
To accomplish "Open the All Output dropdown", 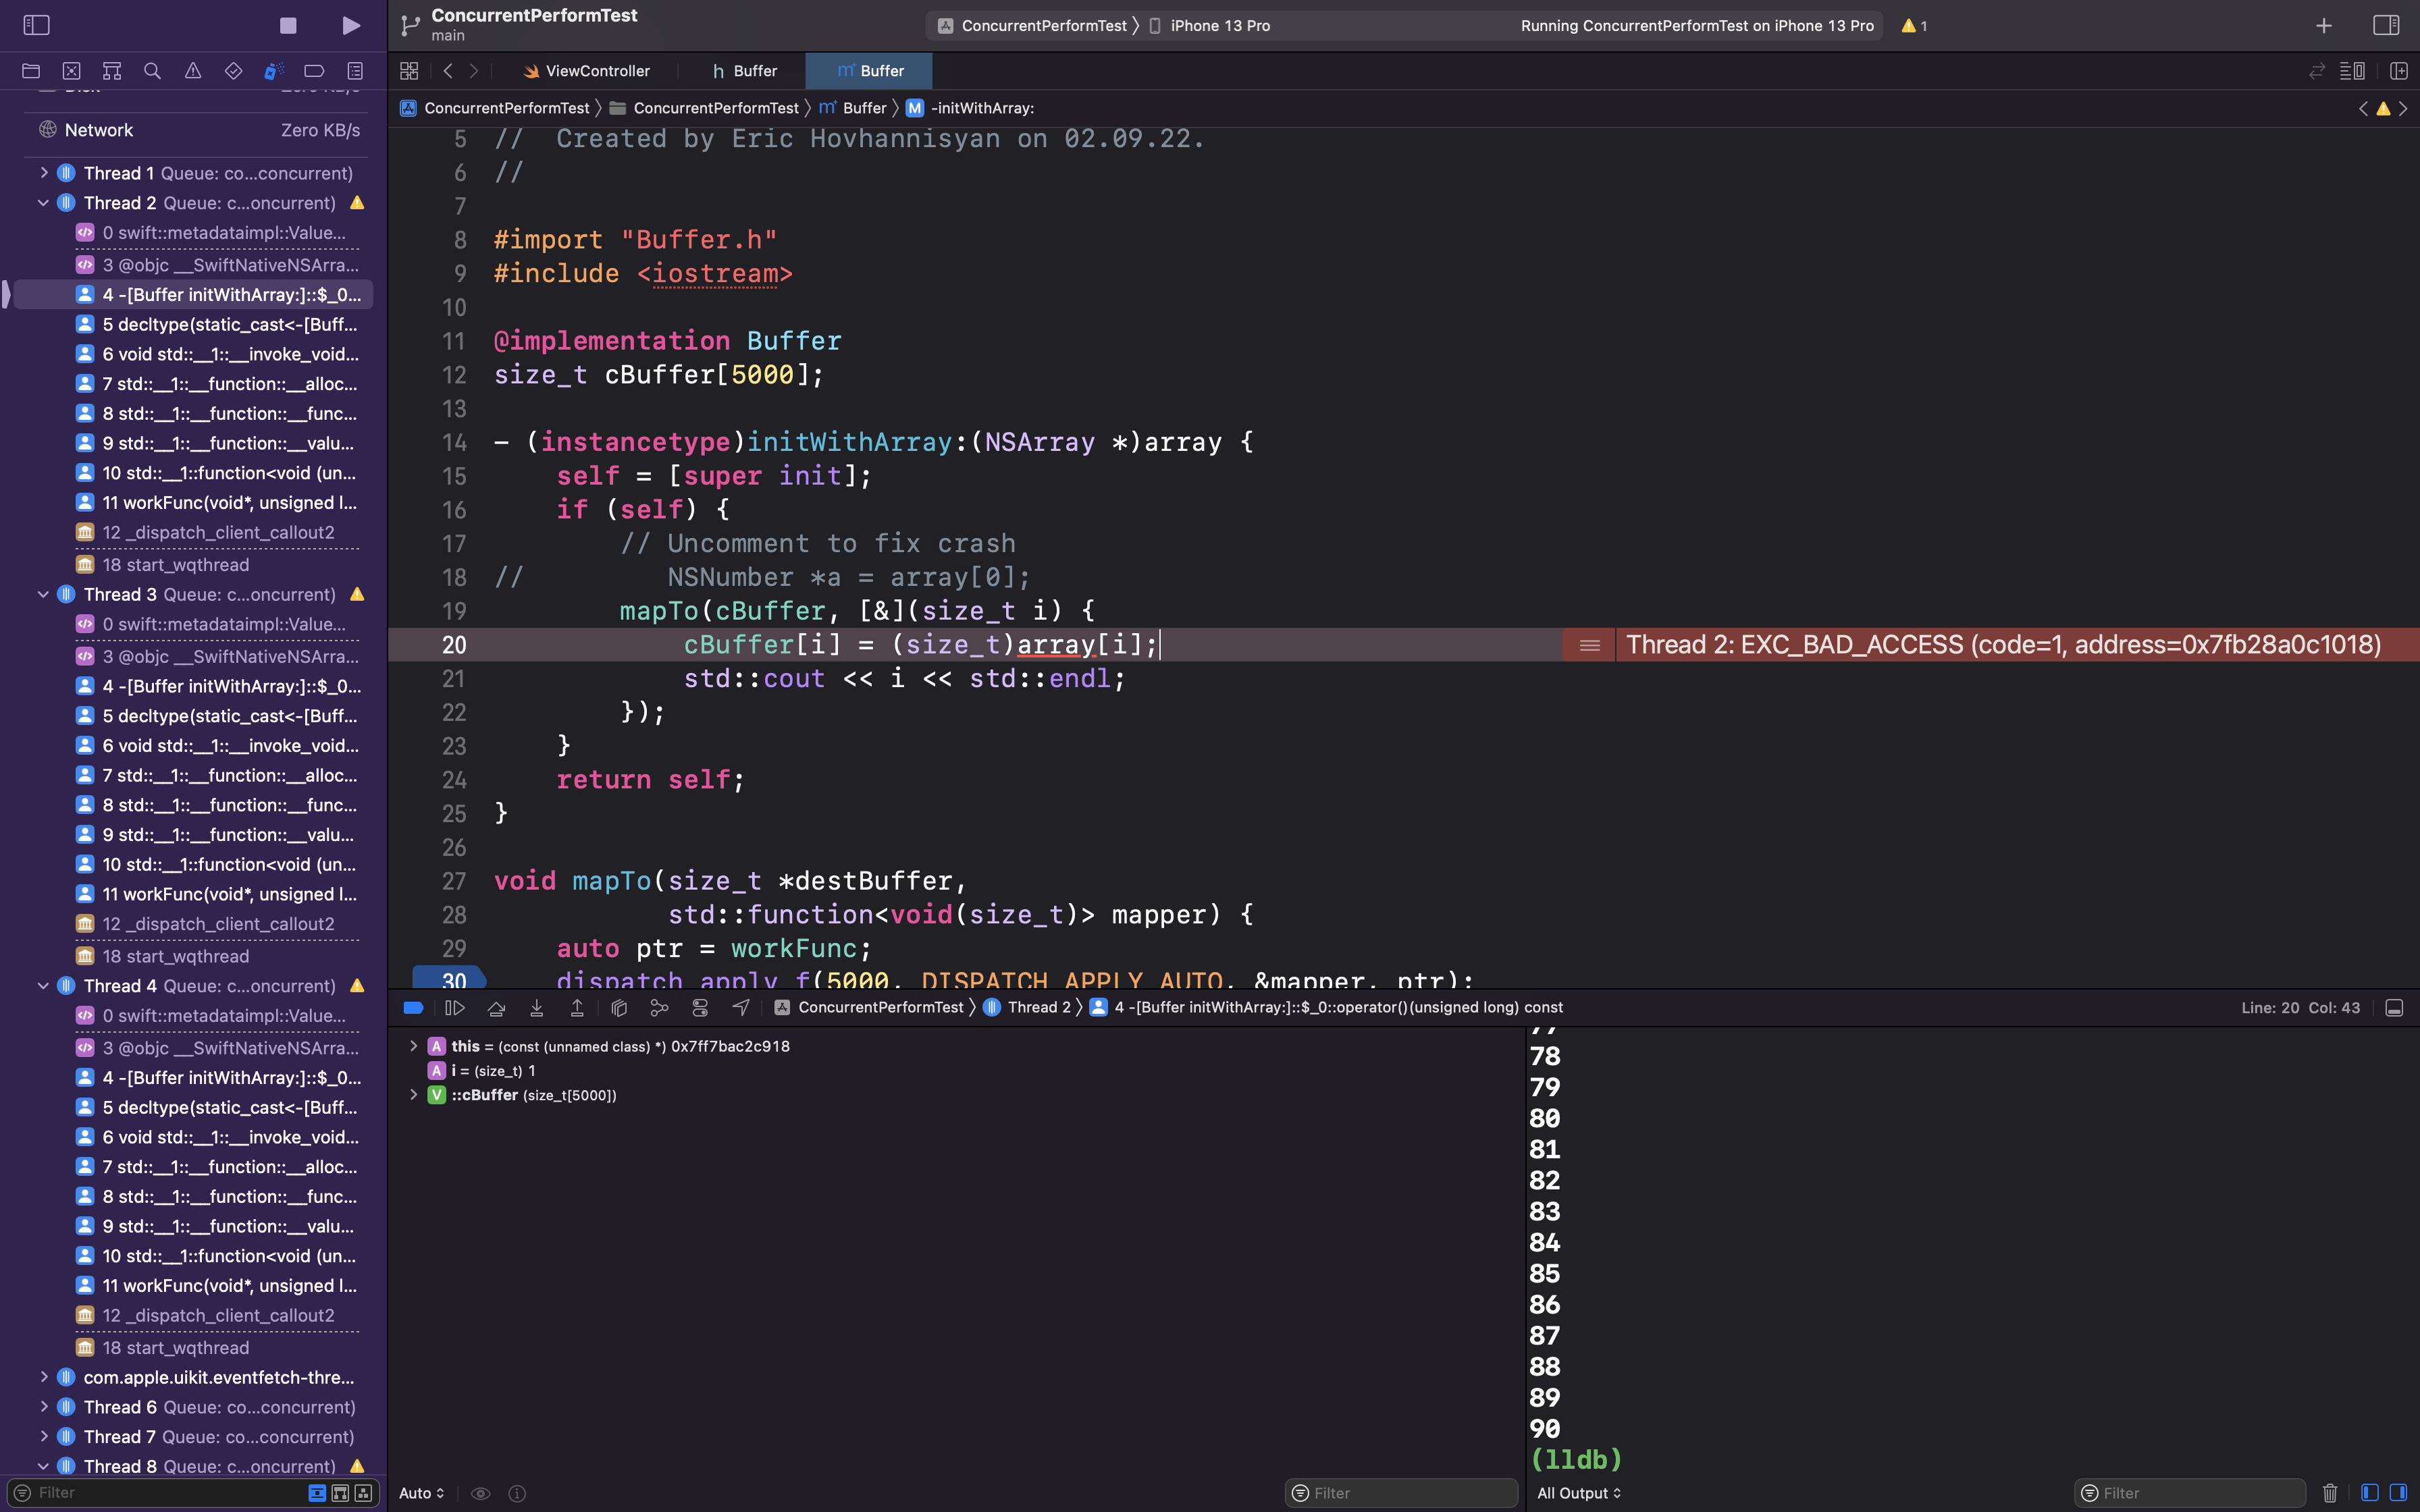I will point(1578,1493).
